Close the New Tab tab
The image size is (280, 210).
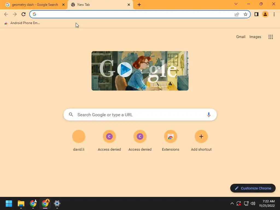tap(129, 5)
